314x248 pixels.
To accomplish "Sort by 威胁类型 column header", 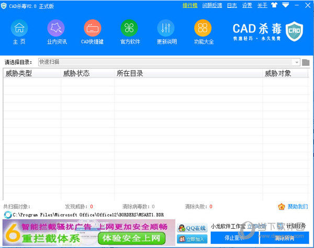I will click(x=32, y=73).
